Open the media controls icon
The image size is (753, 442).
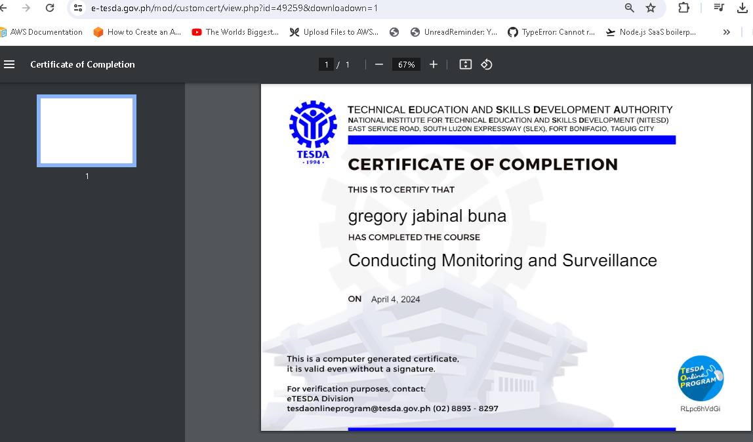coord(719,8)
